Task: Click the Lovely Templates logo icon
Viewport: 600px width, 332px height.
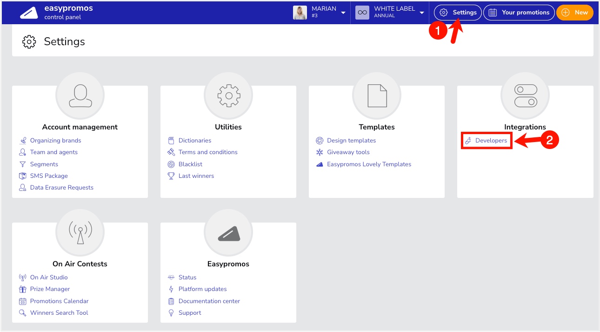Action: coord(320,164)
